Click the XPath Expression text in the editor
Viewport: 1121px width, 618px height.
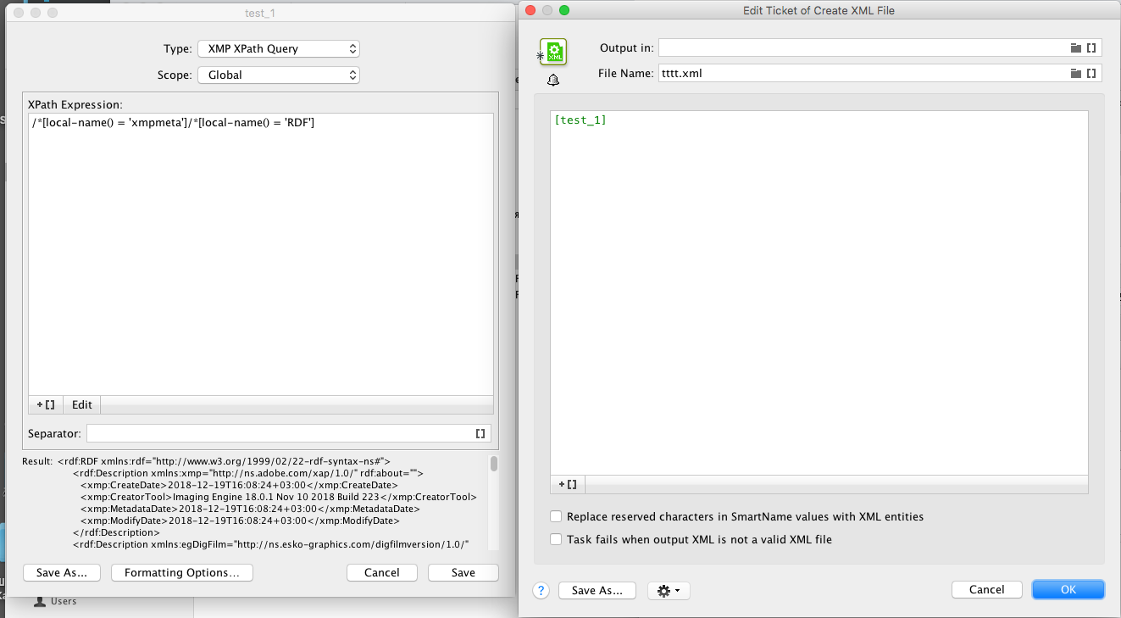point(173,124)
